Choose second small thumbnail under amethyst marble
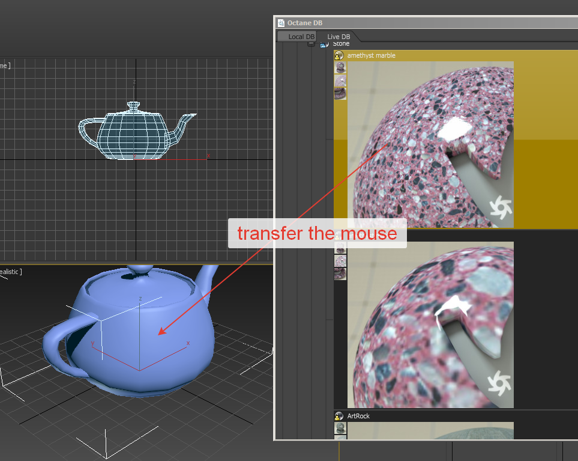The height and width of the screenshot is (461, 578). click(x=340, y=81)
